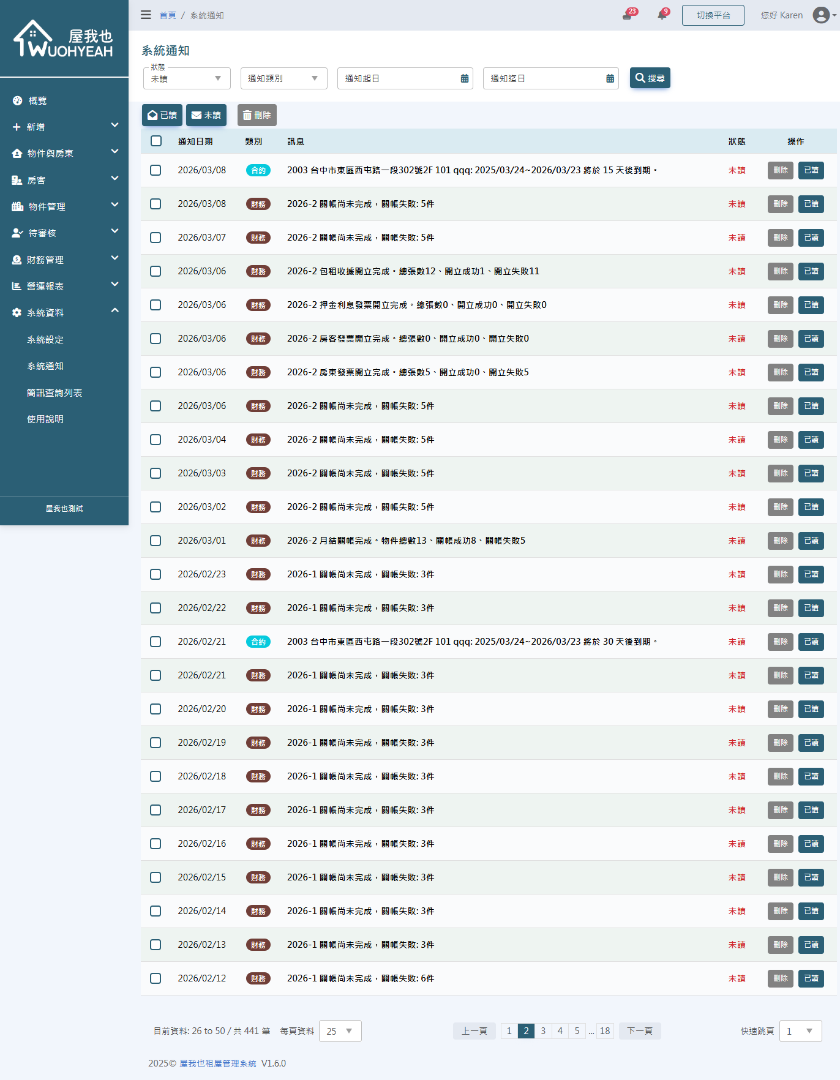840x1080 pixels.
Task: Open the bell notifications icon
Action: pos(662,15)
